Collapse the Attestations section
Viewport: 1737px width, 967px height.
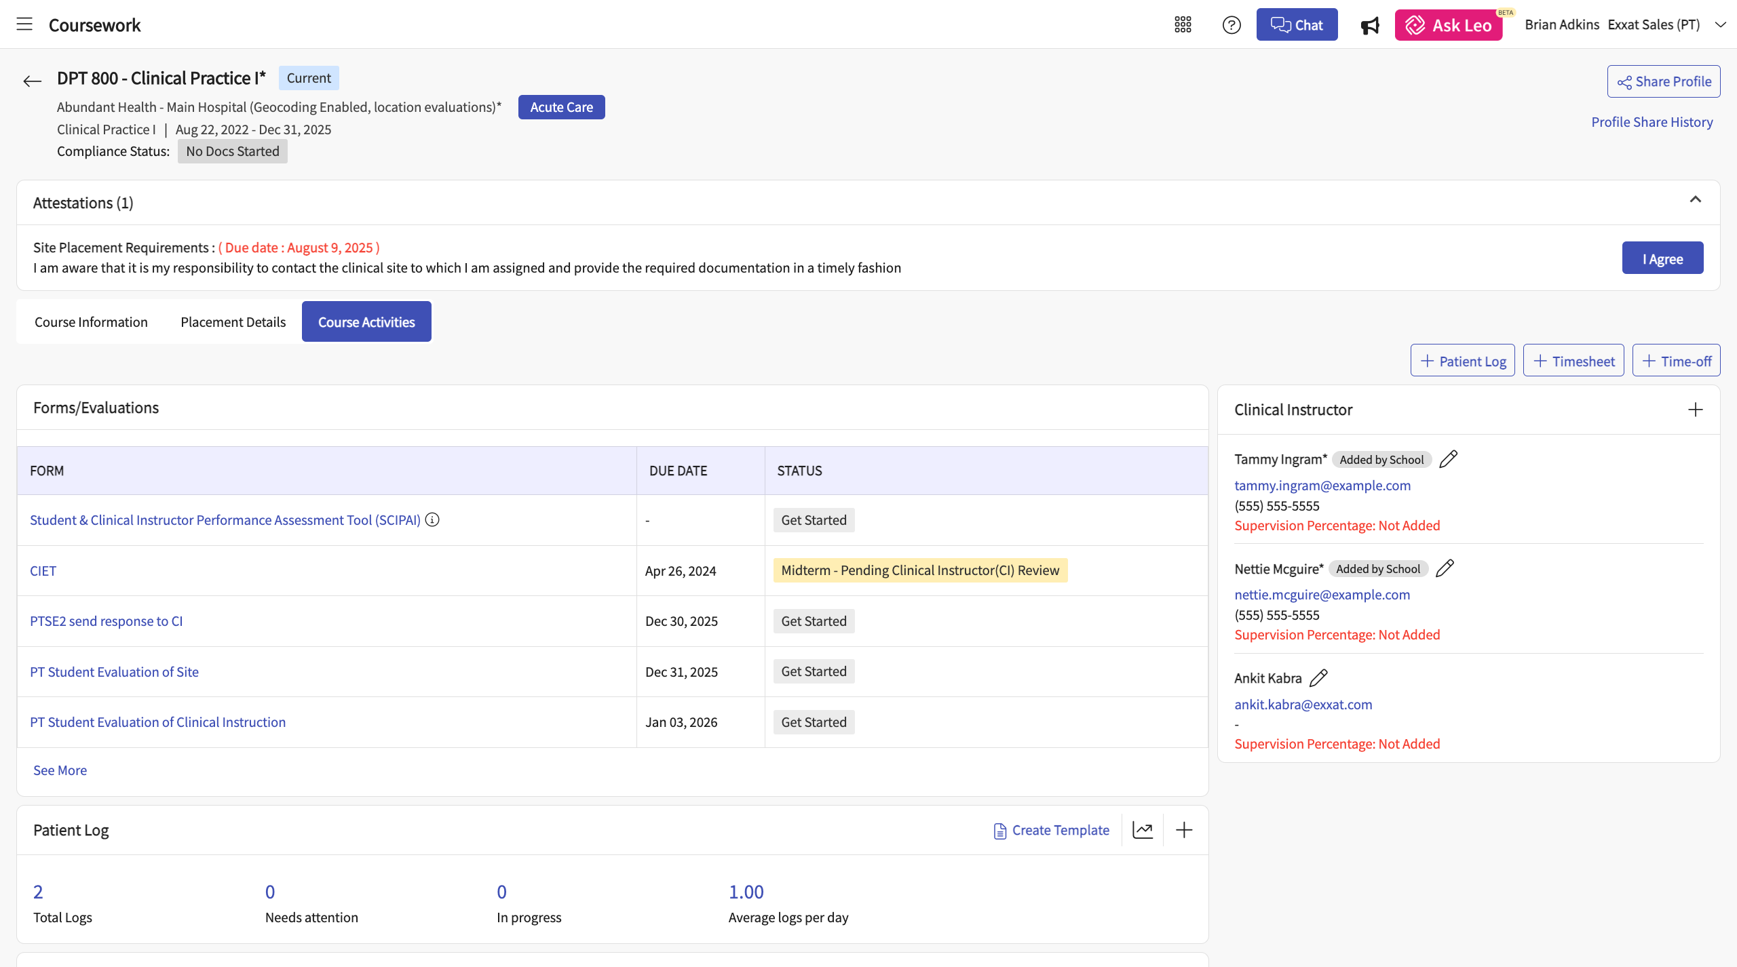[1695, 200]
